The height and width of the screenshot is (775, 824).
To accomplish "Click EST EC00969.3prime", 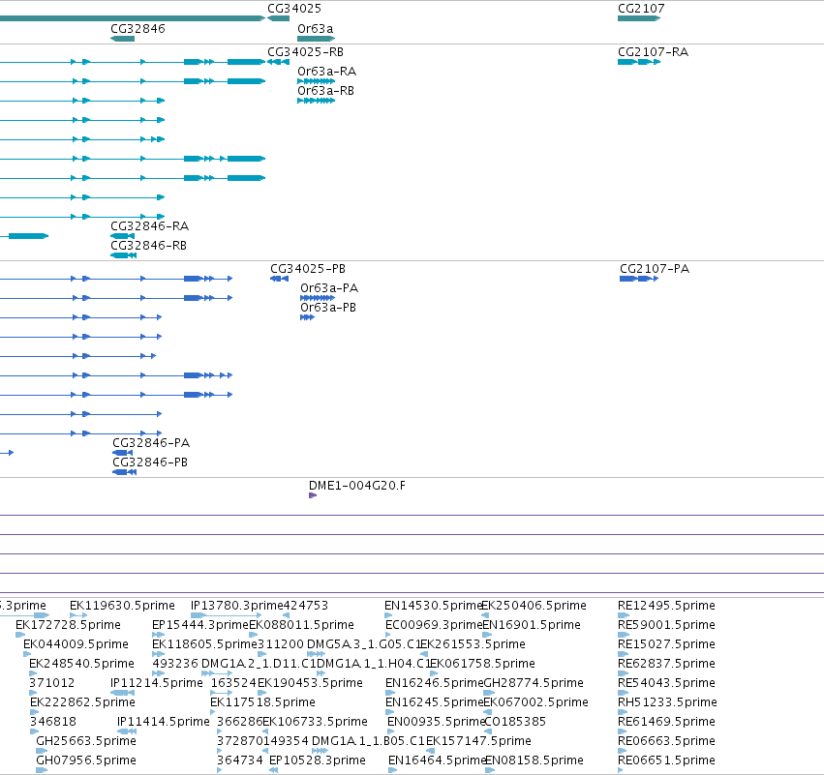I will pos(434,625).
